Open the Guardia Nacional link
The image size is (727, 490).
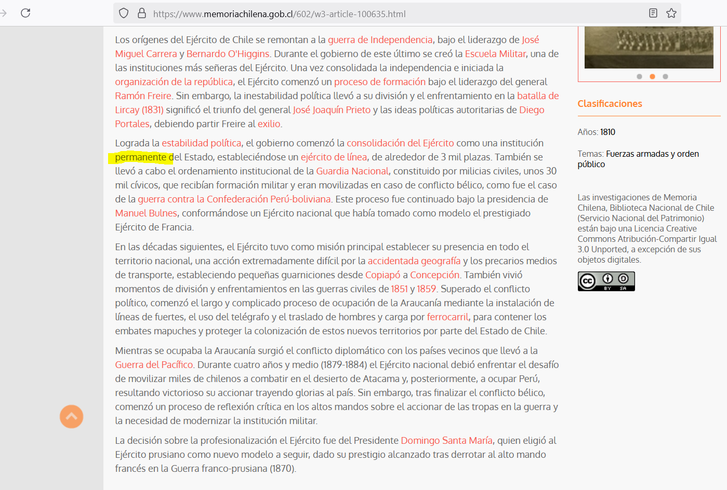click(x=352, y=171)
